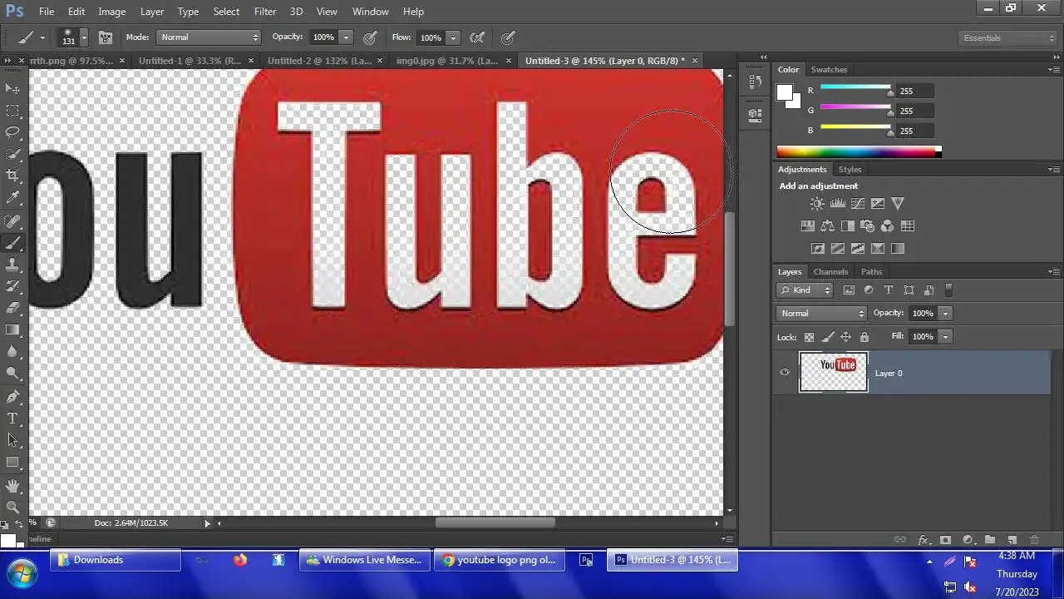
Task: Select the Path Selection tool
Action: 12,440
